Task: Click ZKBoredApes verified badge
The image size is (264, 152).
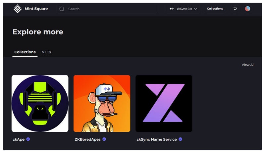Action: [x=104, y=139]
